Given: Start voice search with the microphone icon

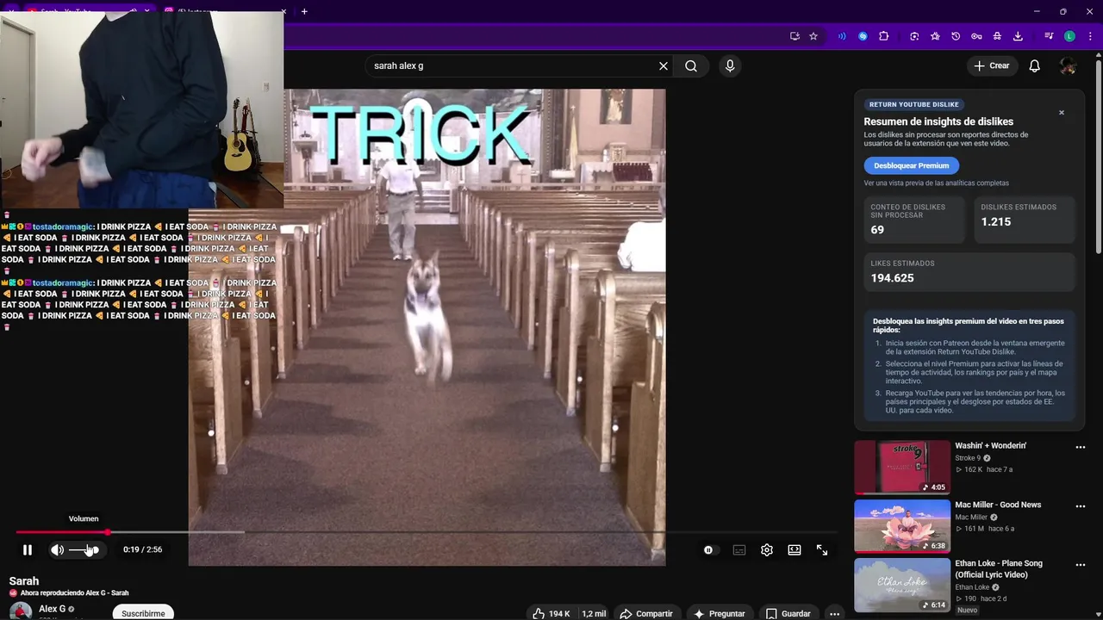Looking at the screenshot, I should (730, 66).
